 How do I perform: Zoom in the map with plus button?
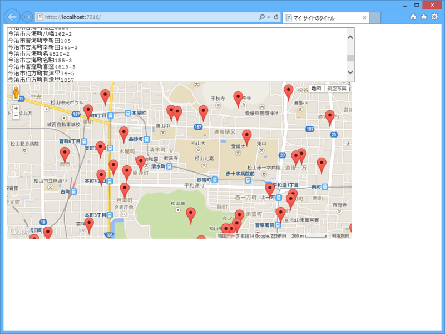point(16,108)
